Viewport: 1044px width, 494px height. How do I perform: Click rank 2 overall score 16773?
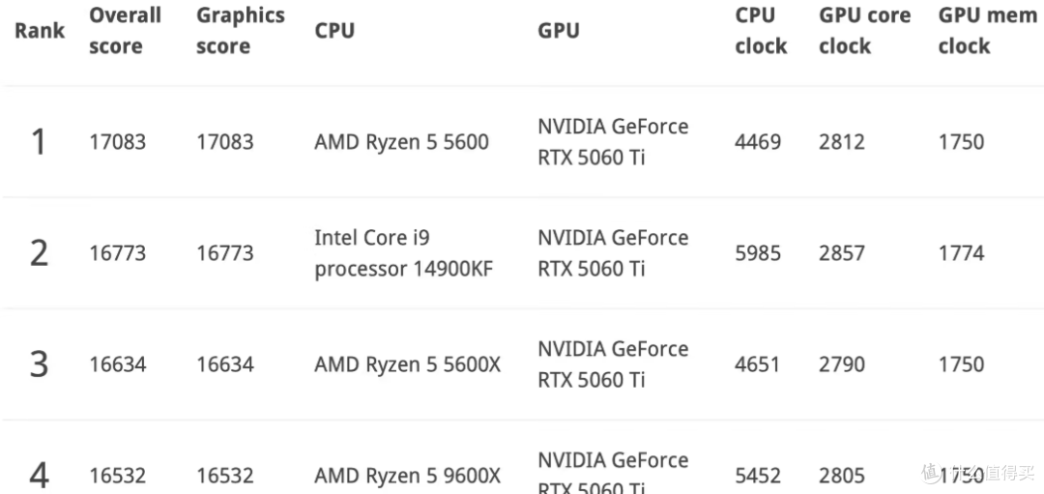coord(118,253)
